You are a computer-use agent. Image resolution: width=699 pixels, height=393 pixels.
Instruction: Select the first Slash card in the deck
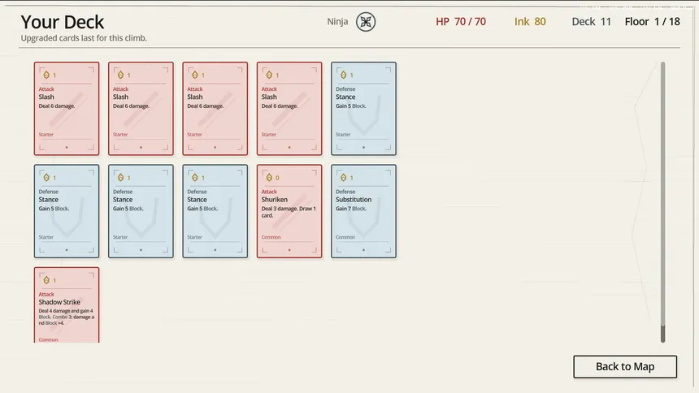point(67,109)
